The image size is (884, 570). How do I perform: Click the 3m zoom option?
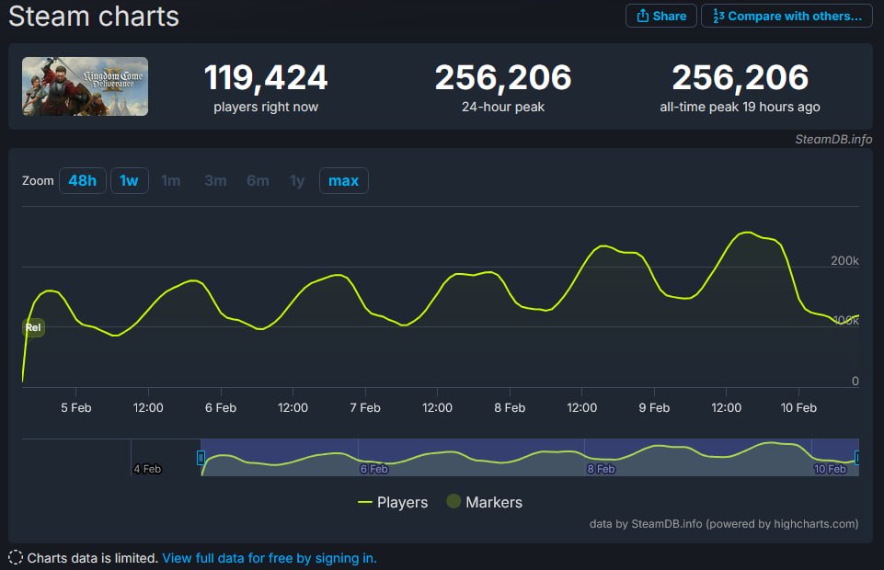(x=215, y=180)
